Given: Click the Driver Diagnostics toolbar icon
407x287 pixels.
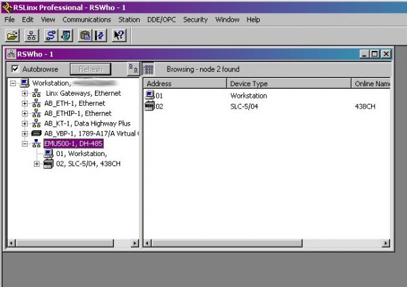Looking at the screenshot, I should [66, 35].
